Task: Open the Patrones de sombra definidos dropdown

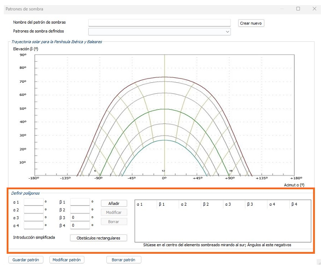Action: [159, 32]
